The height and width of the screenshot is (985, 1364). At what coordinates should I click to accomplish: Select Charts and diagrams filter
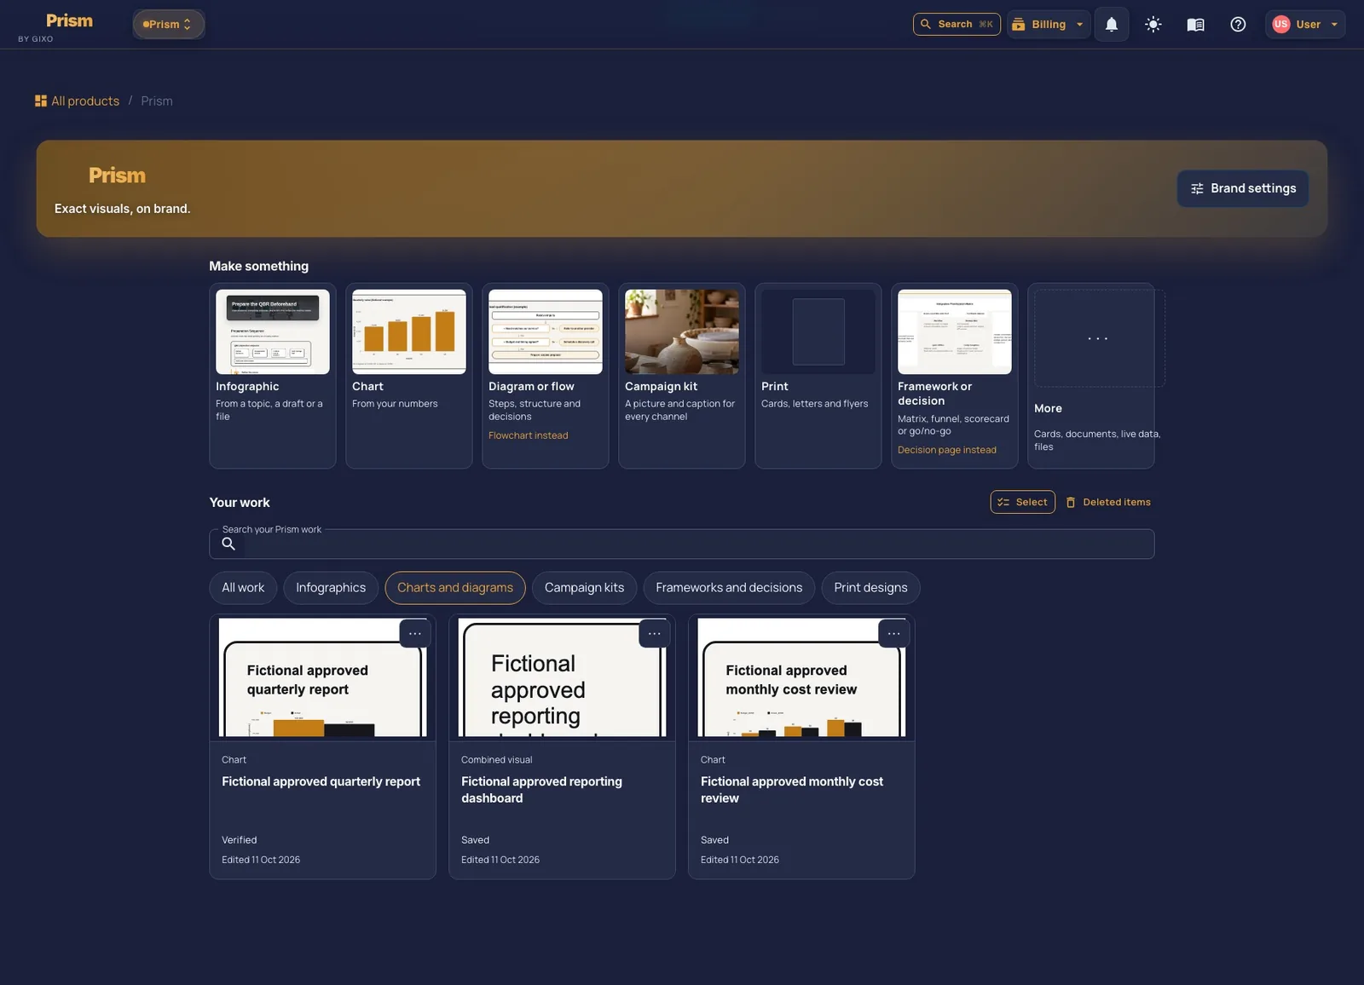point(455,588)
